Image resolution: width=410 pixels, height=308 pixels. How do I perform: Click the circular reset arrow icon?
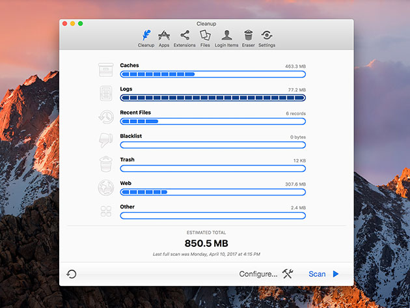(x=72, y=274)
